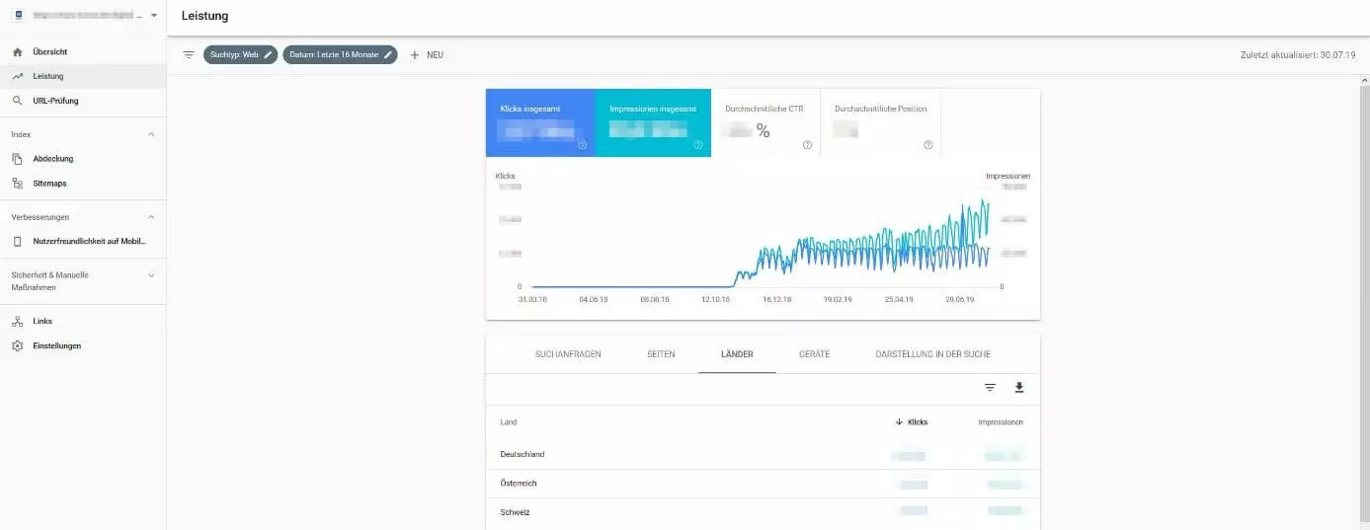Collapse the Verbesserungen section
1370x530 pixels.
151,217
